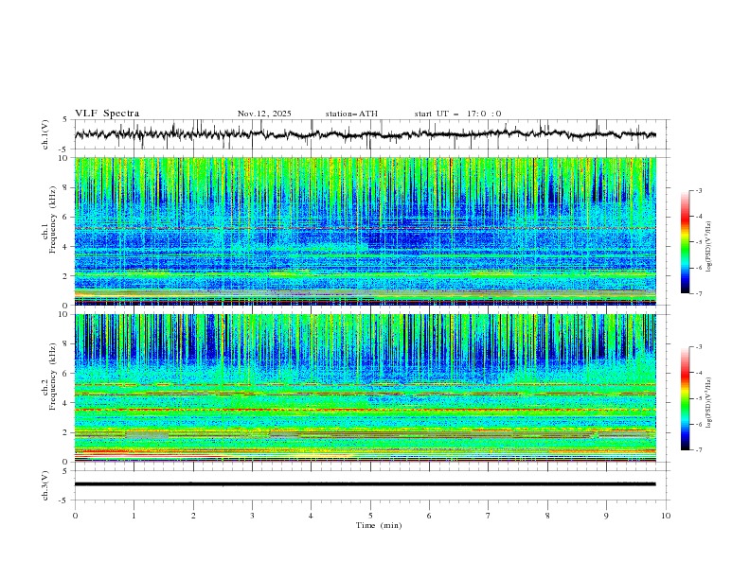Click the "ch.3(V)" axis label
750x579 pixels.
coord(45,485)
